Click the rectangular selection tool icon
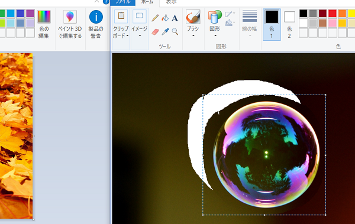355x224 pixels. [140, 16]
